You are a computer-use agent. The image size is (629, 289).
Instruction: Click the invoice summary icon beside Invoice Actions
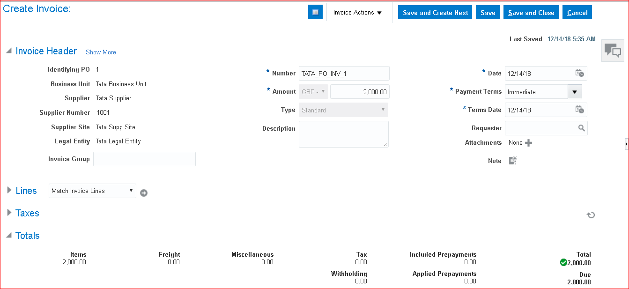point(315,12)
